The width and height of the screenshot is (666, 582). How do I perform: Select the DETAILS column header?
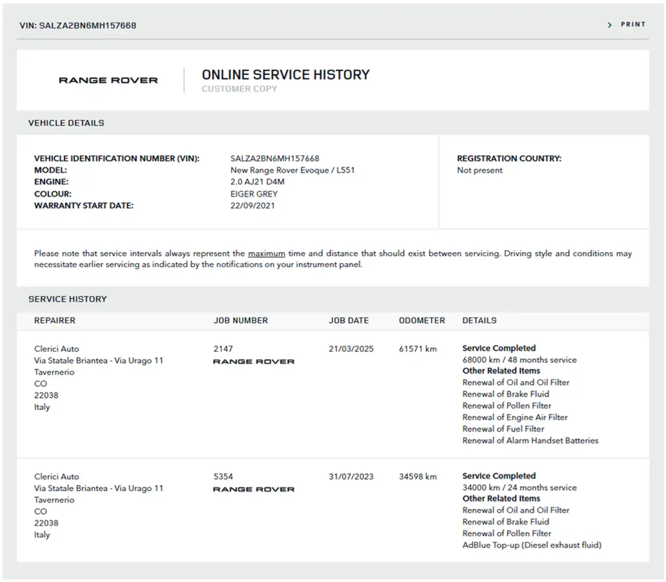point(479,320)
